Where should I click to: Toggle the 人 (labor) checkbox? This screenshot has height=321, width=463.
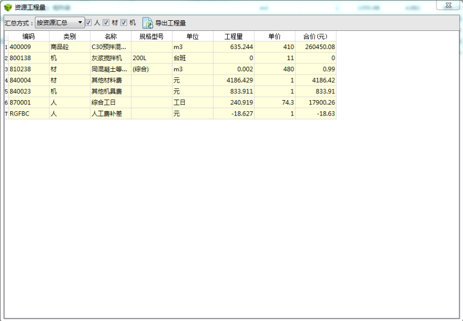coord(88,22)
